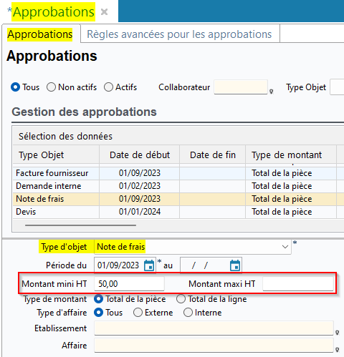The image size is (344, 357).
Task: Open the calendar picker for start date
Action: [149, 265]
